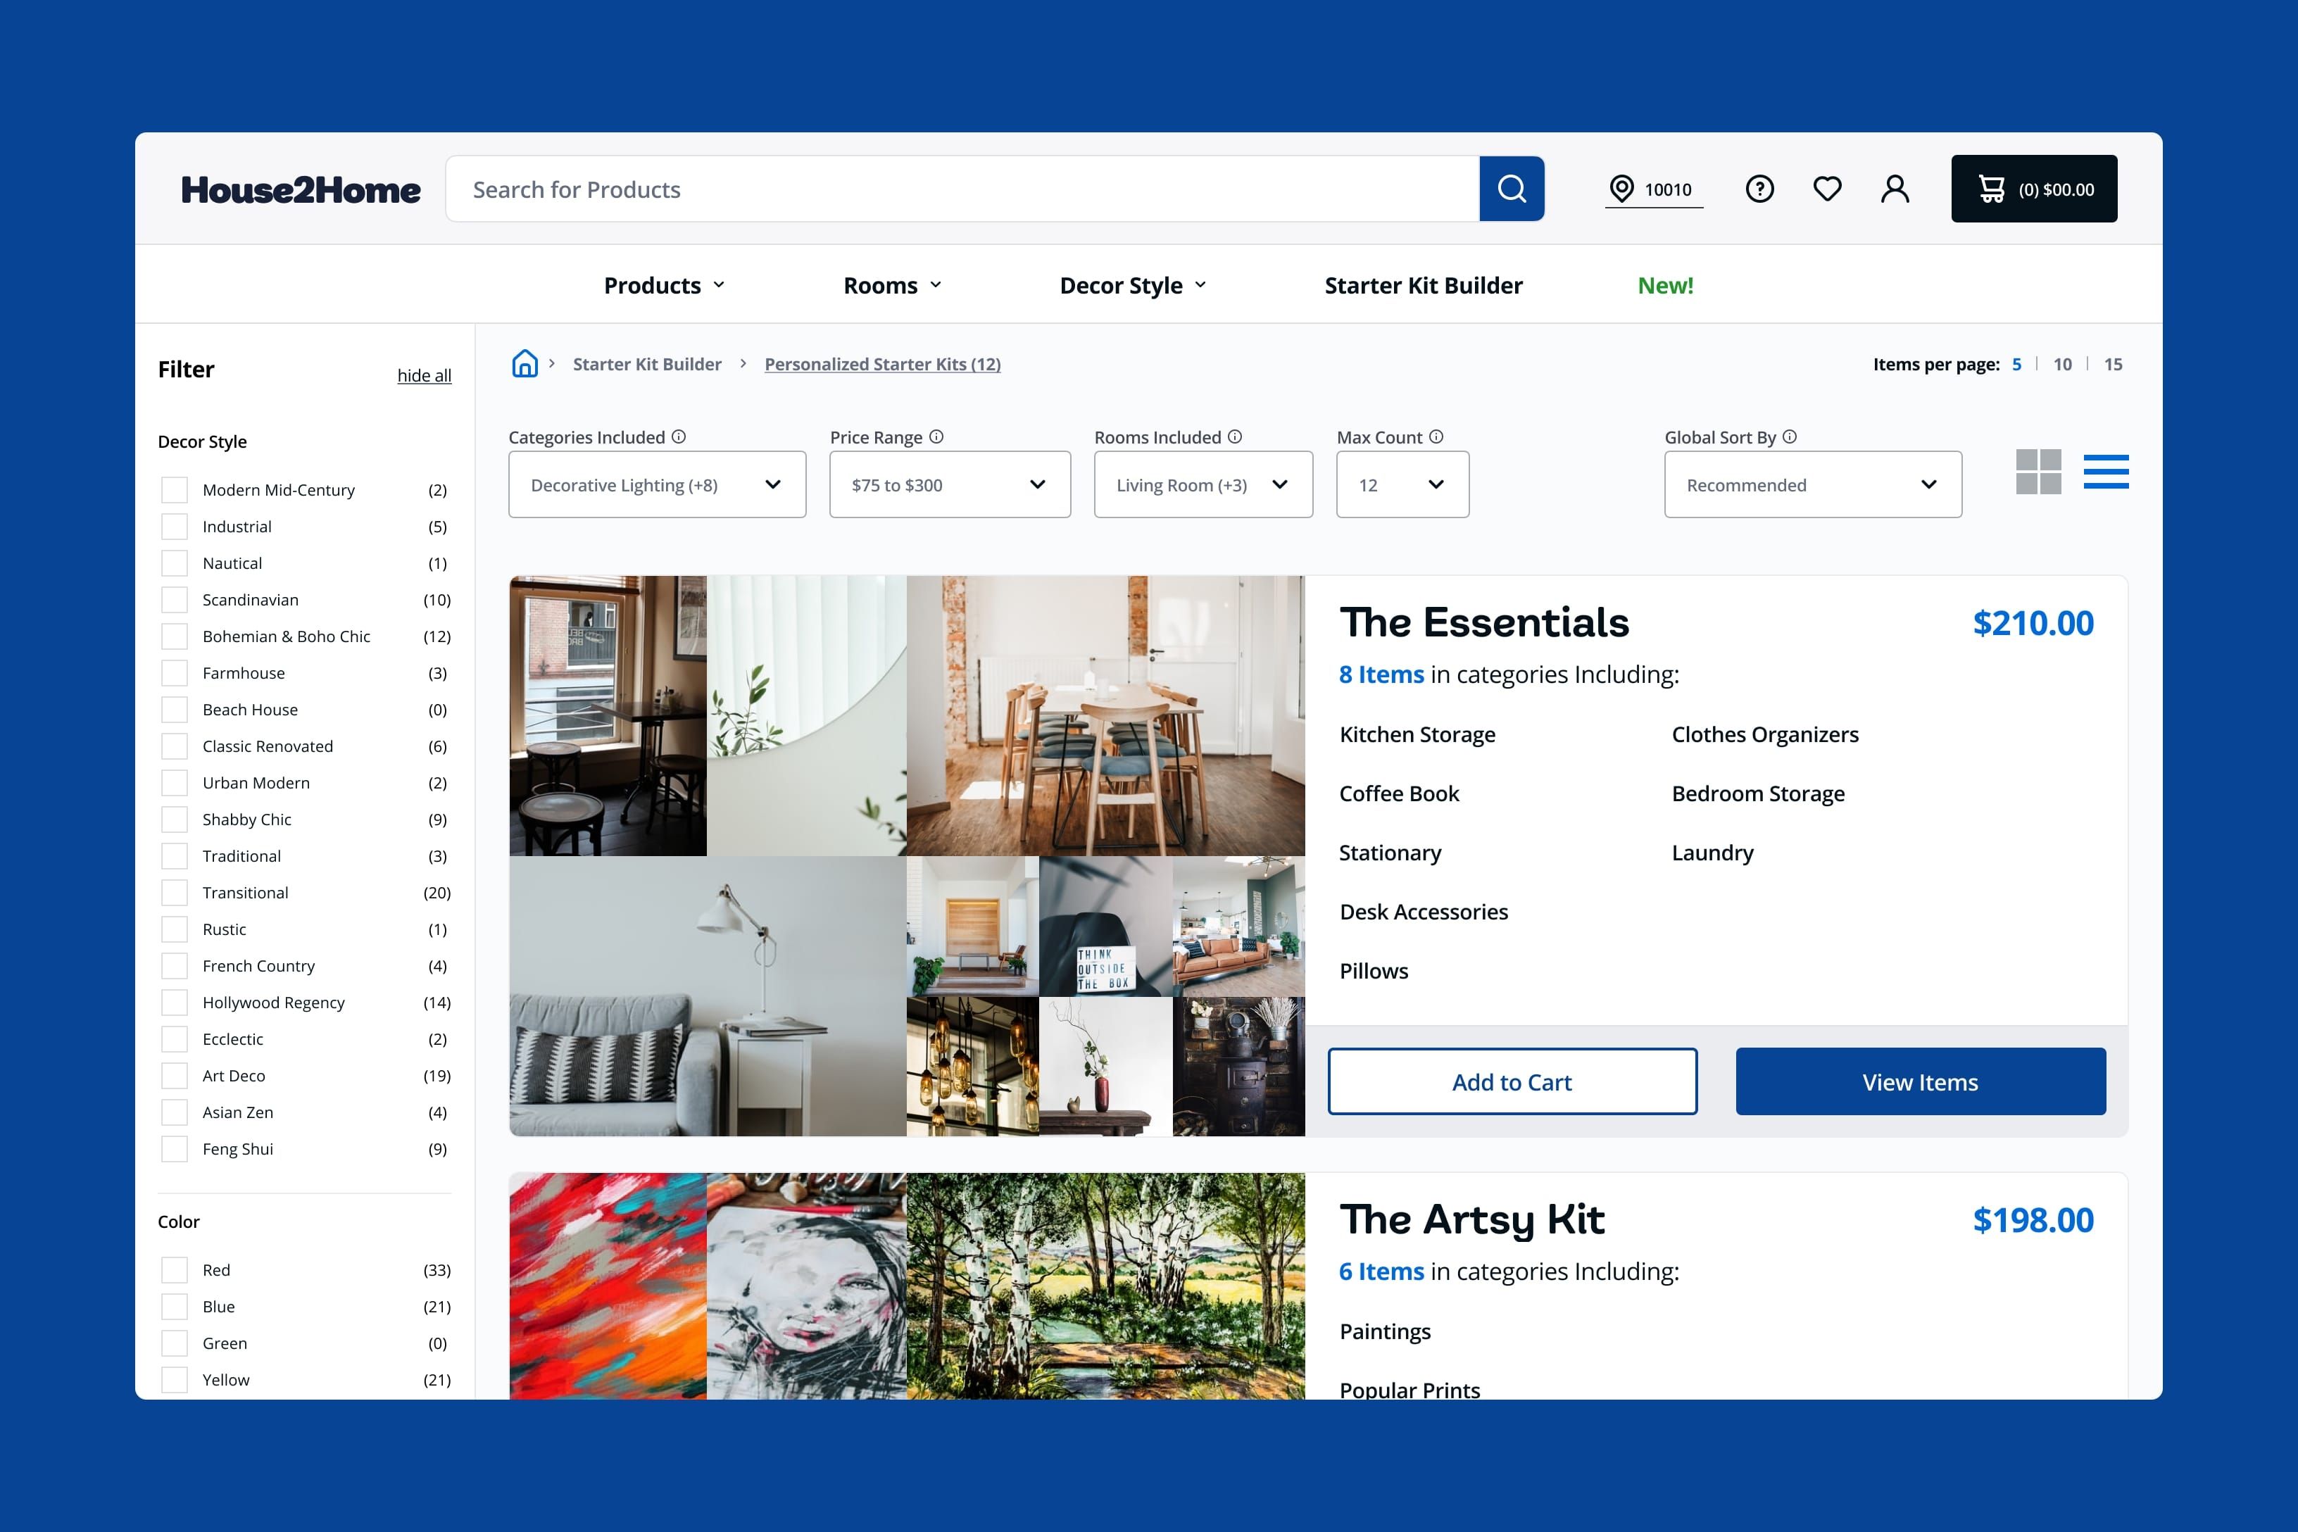The height and width of the screenshot is (1532, 2298).
Task: Open Categories Included dropdown
Action: pyautogui.click(x=657, y=484)
